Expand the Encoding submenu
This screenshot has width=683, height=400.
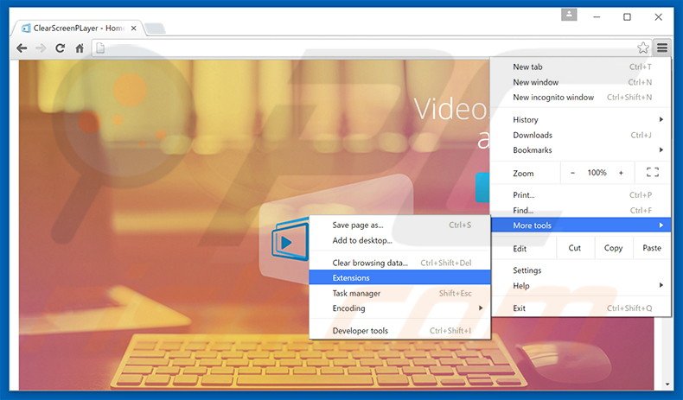(x=399, y=308)
